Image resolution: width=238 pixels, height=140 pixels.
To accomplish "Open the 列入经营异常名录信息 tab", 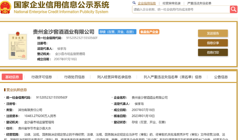I will [114, 77].
